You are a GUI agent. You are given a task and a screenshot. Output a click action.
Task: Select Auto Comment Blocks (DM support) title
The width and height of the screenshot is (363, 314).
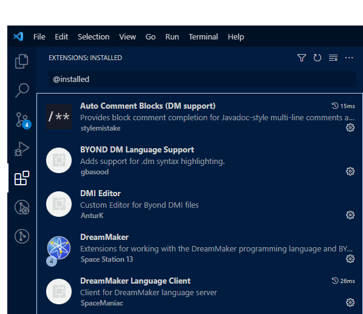(148, 106)
